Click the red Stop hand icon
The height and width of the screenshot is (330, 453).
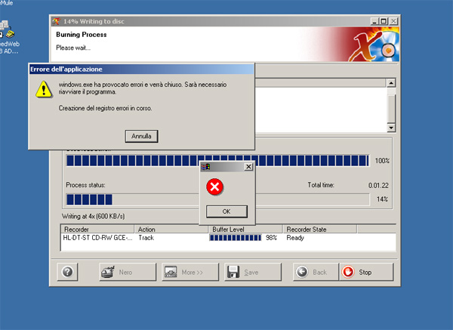(x=348, y=272)
